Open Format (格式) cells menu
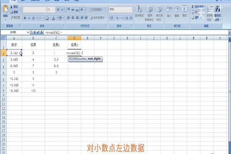The image size is (231, 154). pos(184,13)
